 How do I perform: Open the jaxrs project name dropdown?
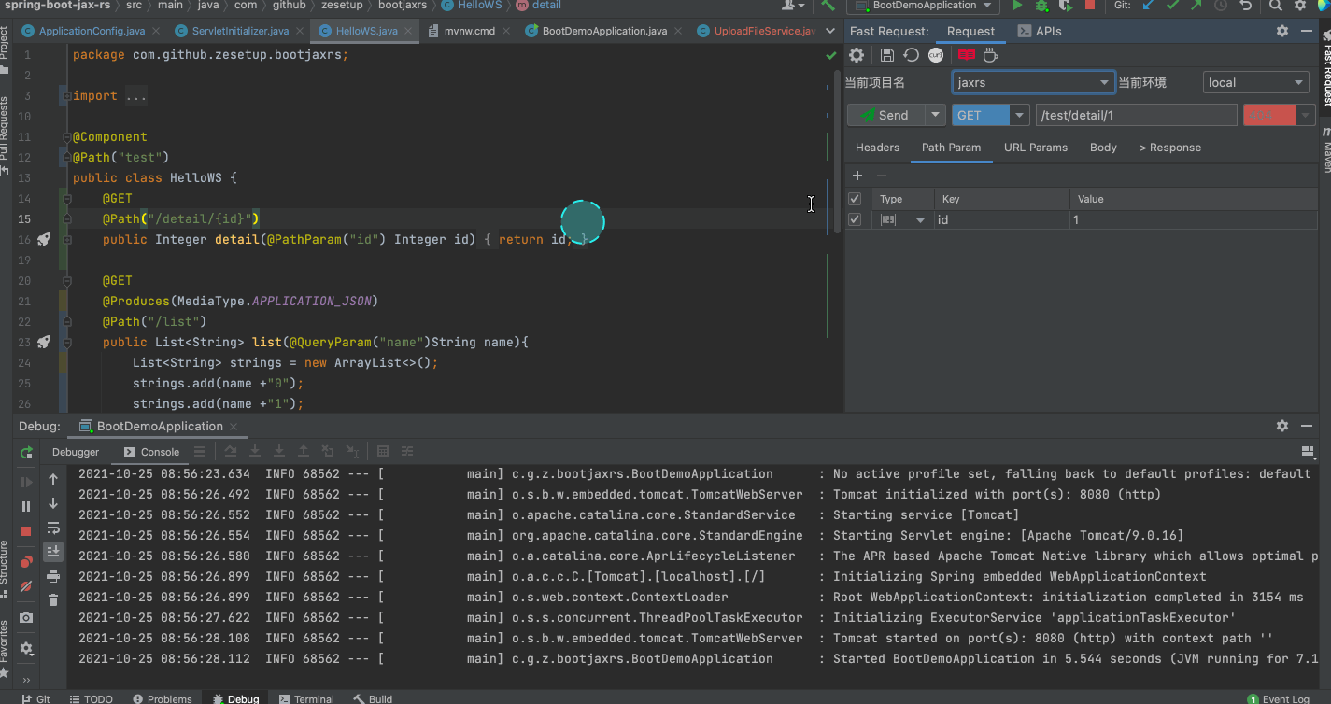point(1033,82)
